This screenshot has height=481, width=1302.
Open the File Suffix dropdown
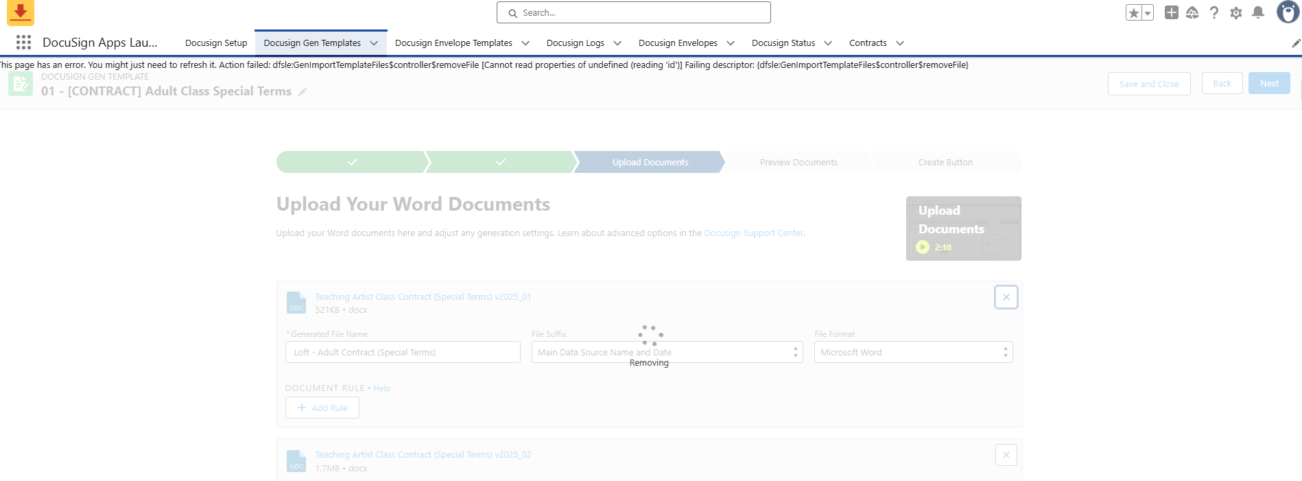pyautogui.click(x=667, y=352)
